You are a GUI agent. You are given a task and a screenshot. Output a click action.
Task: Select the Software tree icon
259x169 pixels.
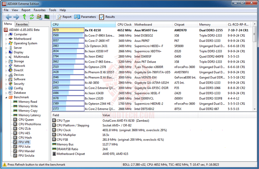tap(10, 79)
